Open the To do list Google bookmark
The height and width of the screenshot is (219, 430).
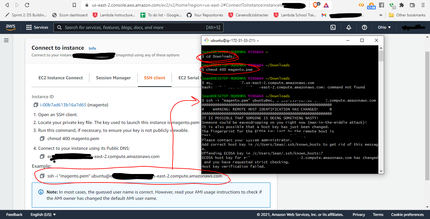click(161, 15)
